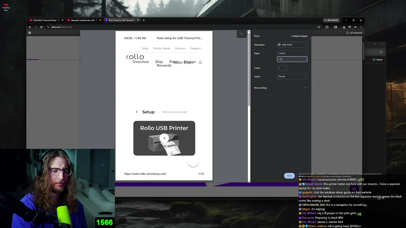
Task: Close the alexander emelianenko edit tab
Action: click(100, 20)
